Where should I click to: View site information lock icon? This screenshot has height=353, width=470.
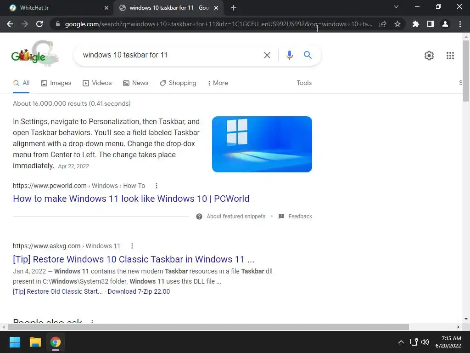(58, 24)
